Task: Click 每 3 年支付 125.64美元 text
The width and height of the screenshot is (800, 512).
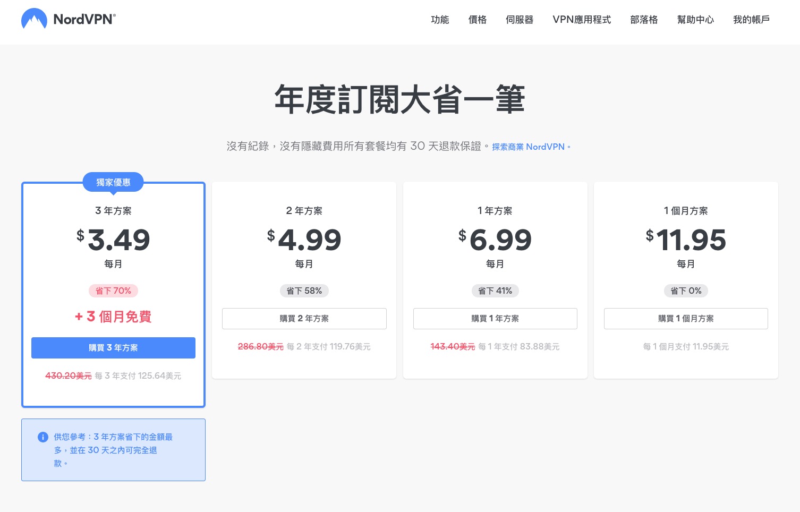Action: click(x=138, y=376)
